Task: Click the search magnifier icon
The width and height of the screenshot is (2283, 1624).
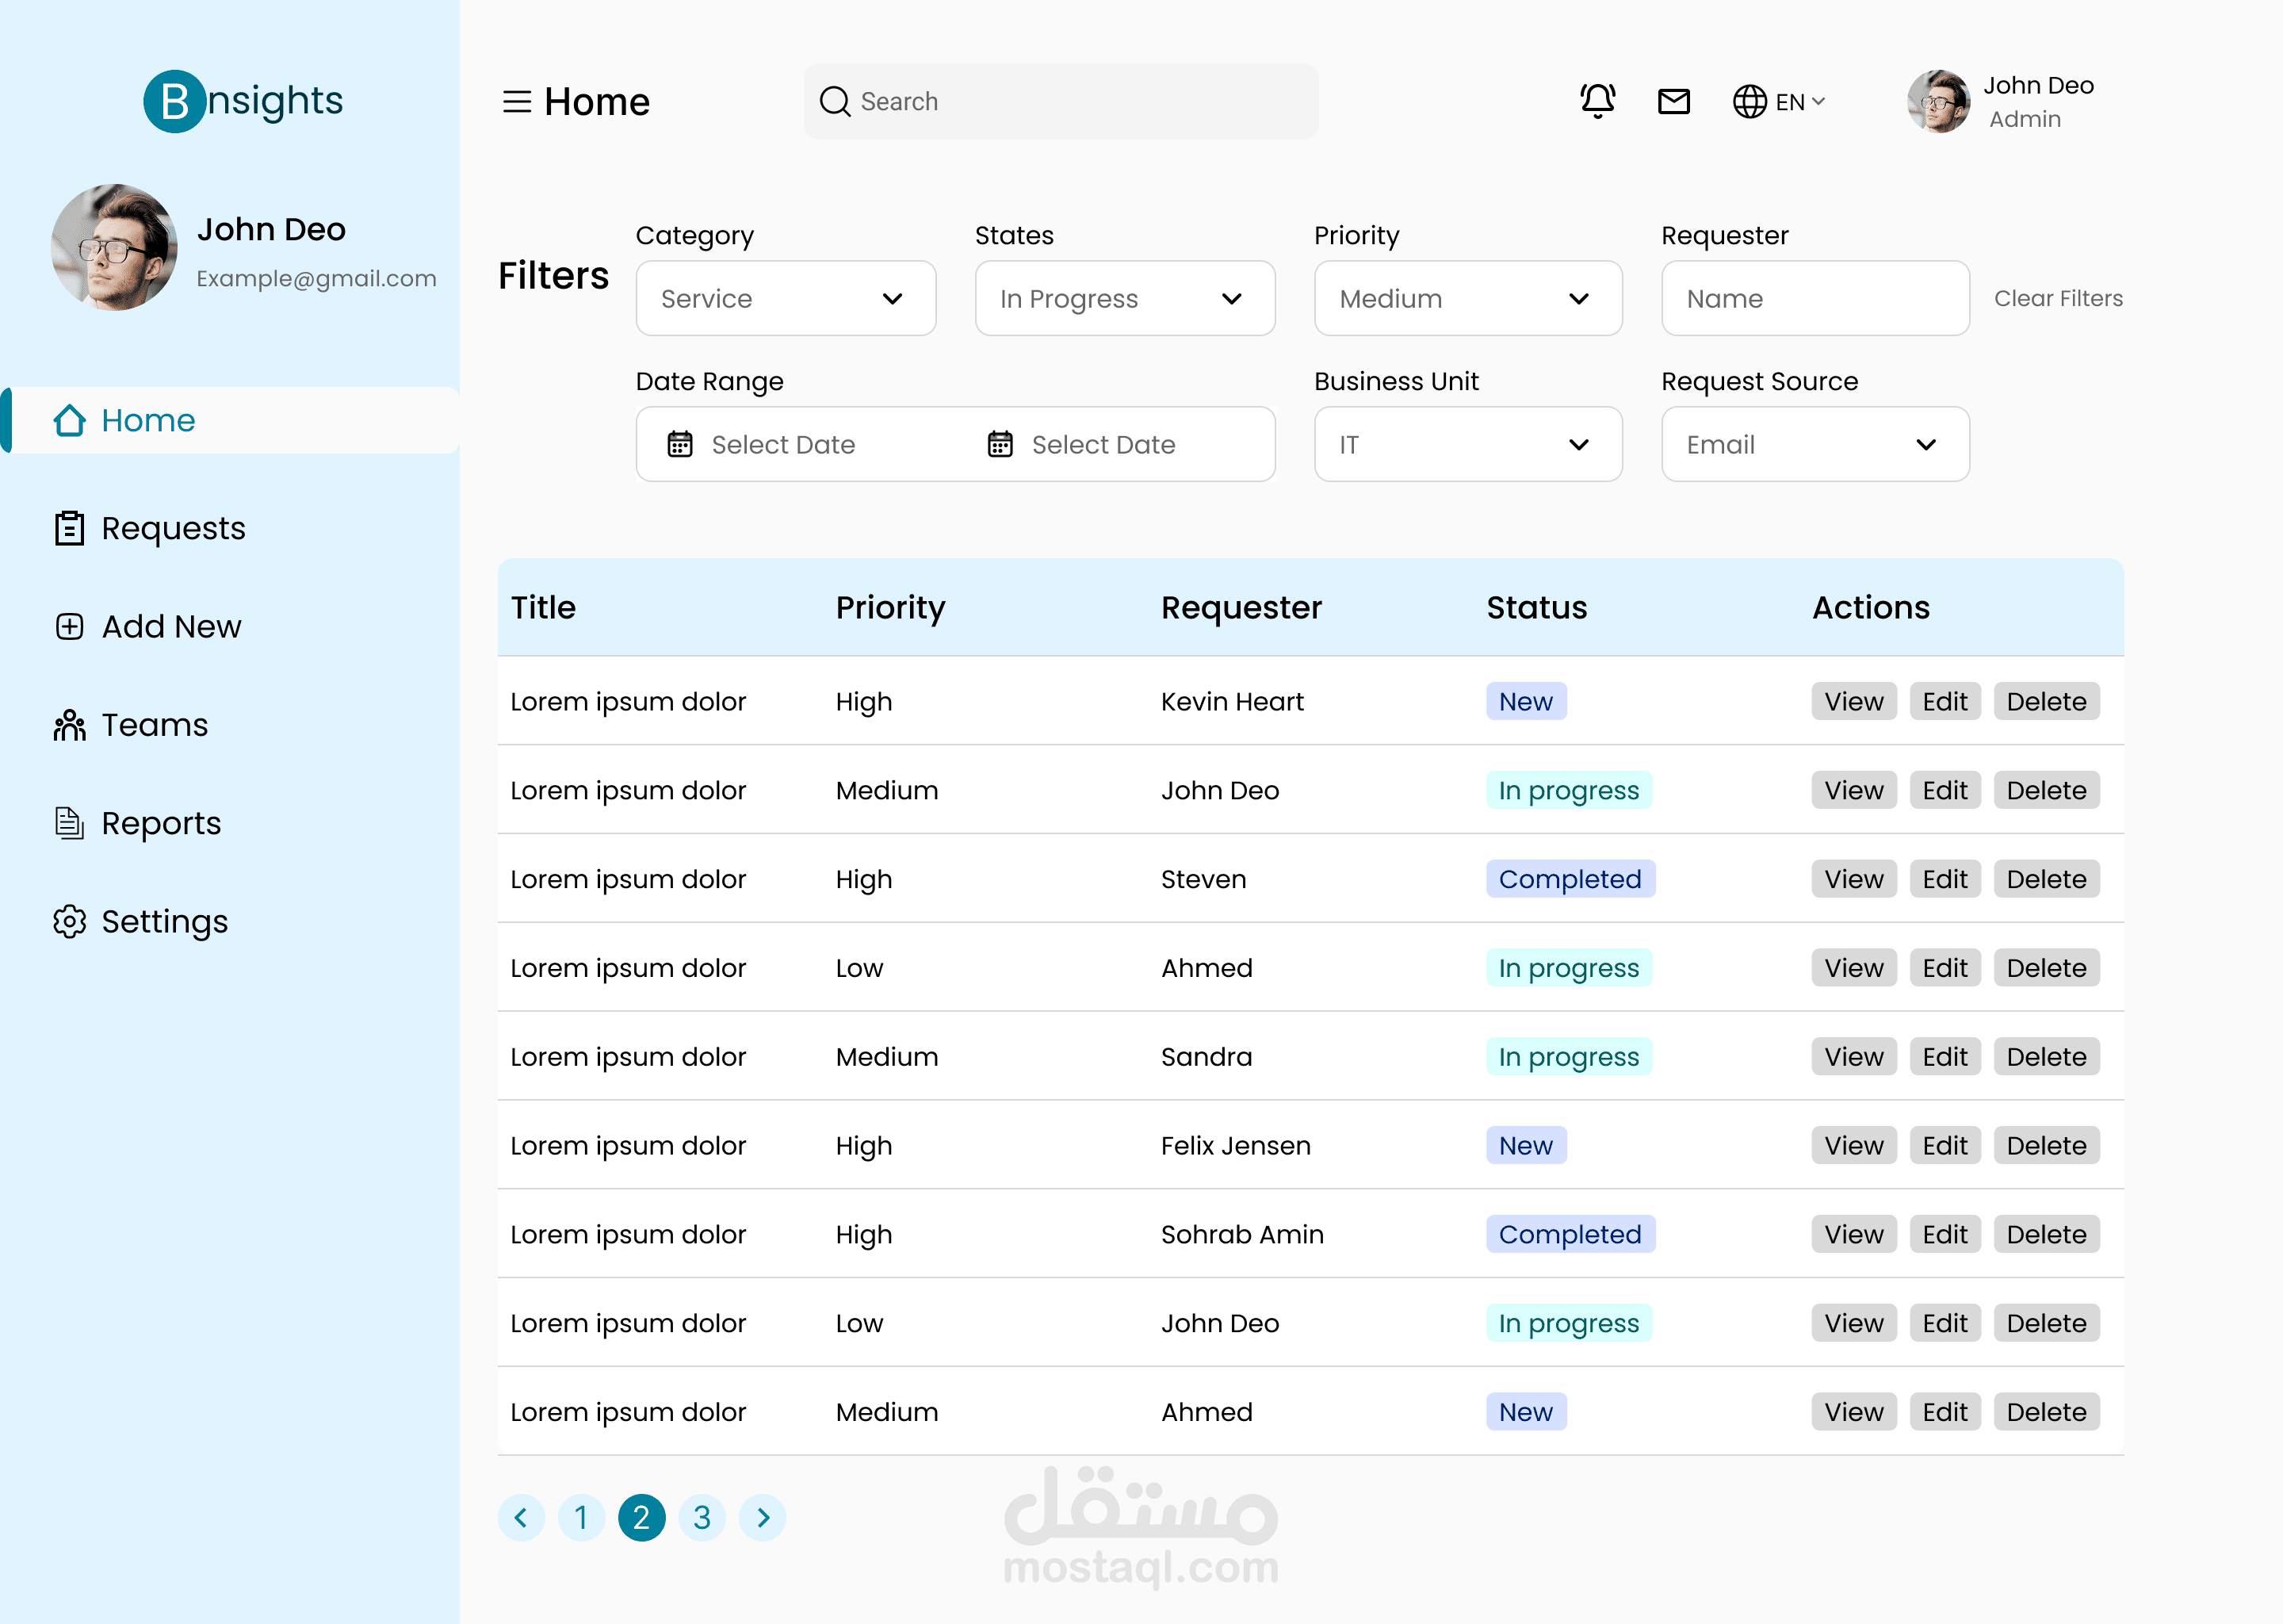Action: click(x=835, y=102)
